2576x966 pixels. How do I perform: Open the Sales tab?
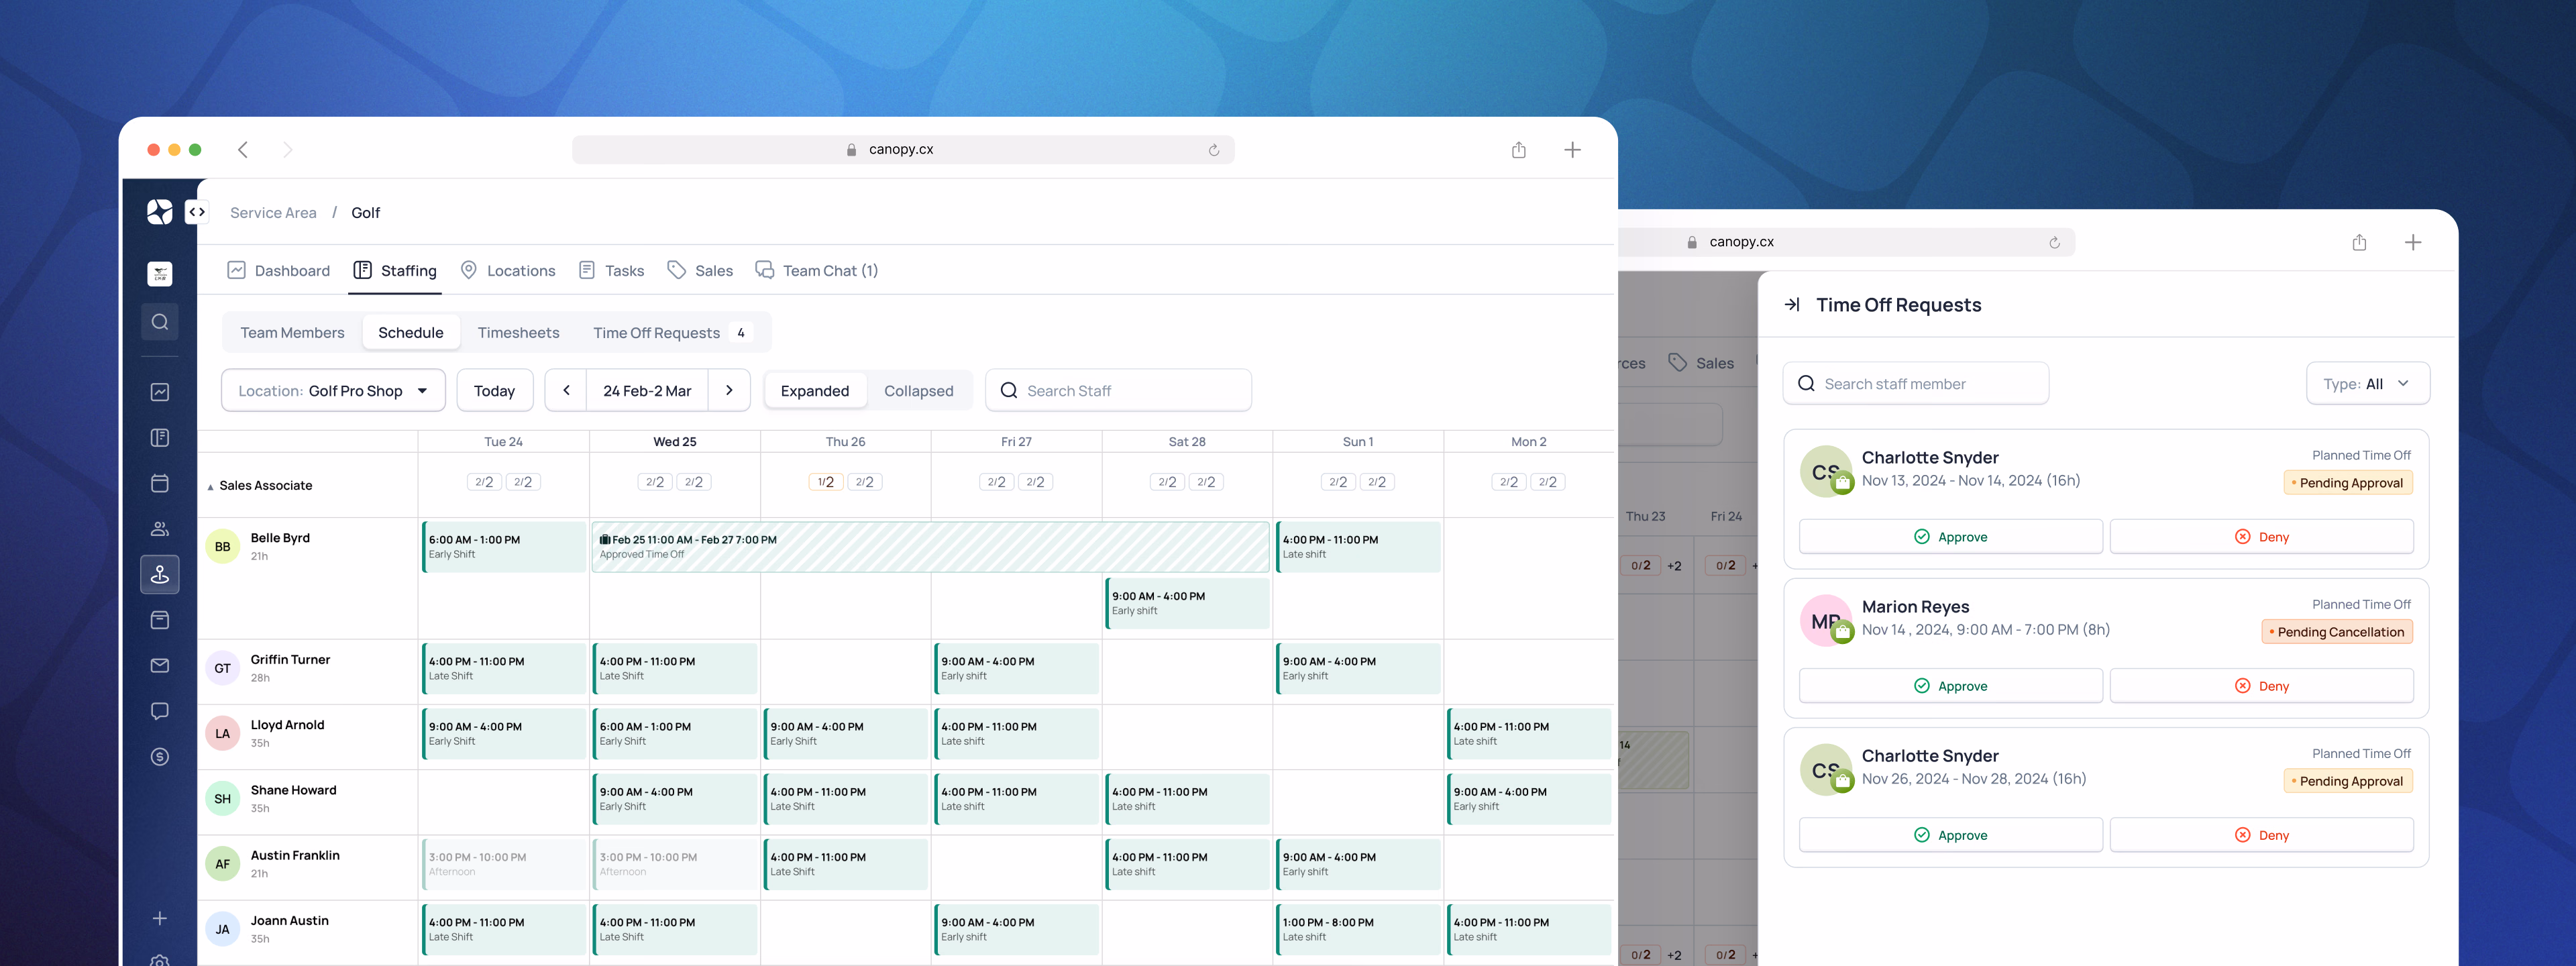pyautogui.click(x=700, y=271)
